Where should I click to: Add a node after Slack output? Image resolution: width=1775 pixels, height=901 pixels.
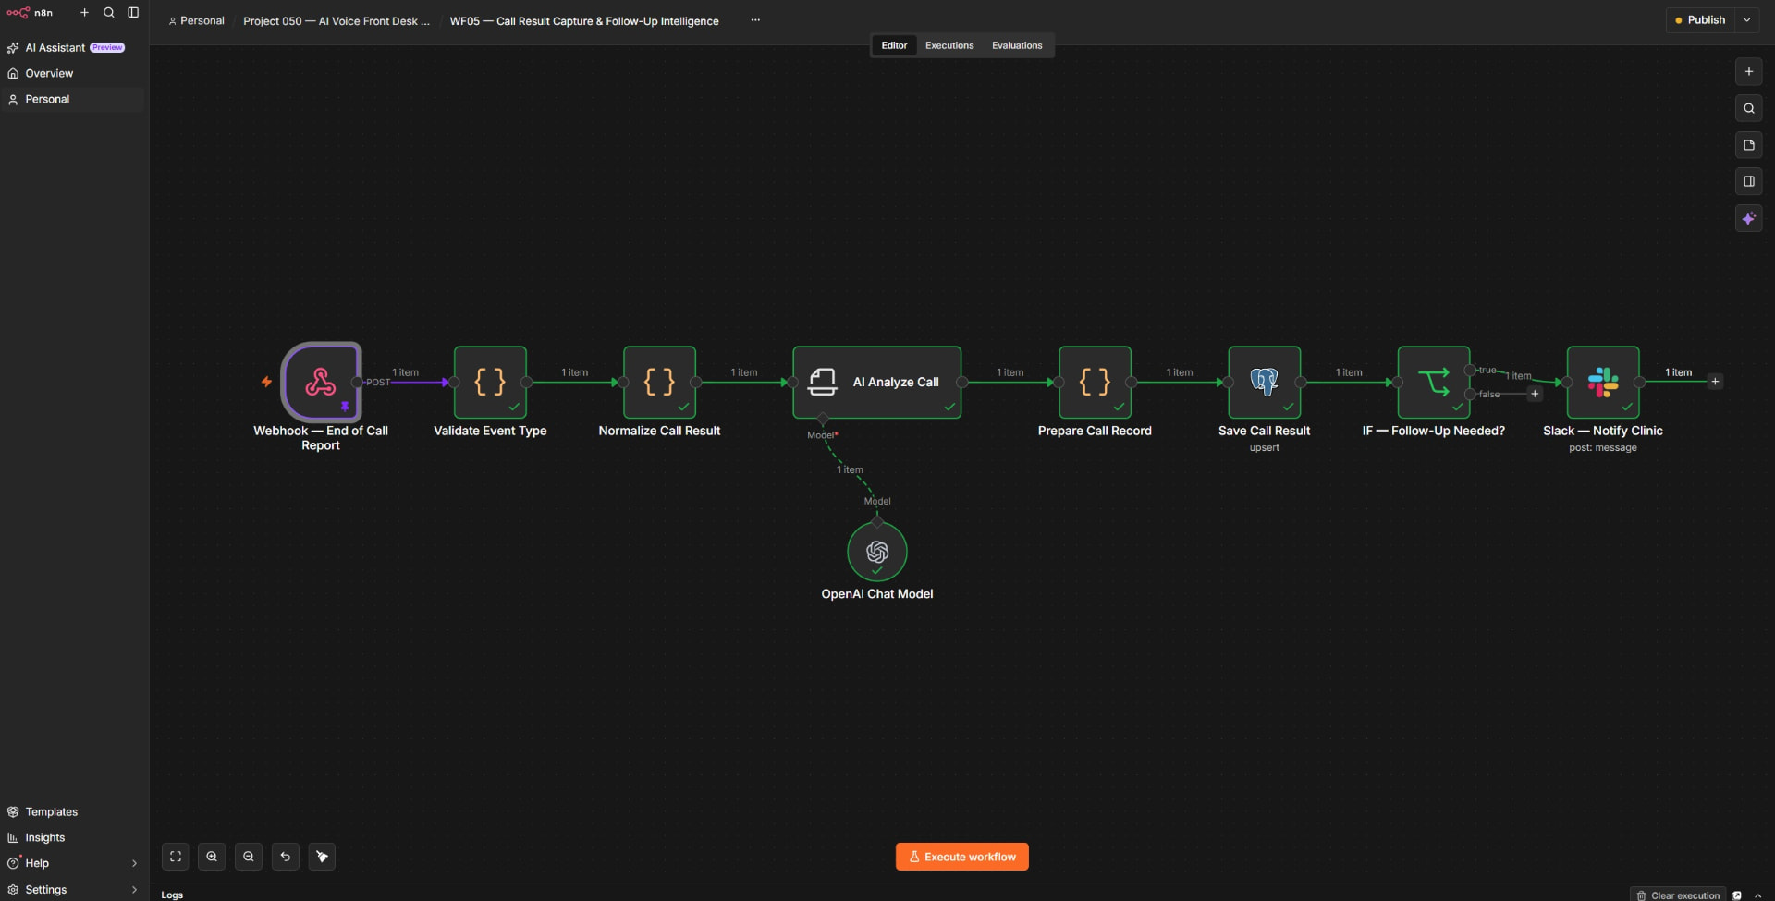click(x=1715, y=382)
